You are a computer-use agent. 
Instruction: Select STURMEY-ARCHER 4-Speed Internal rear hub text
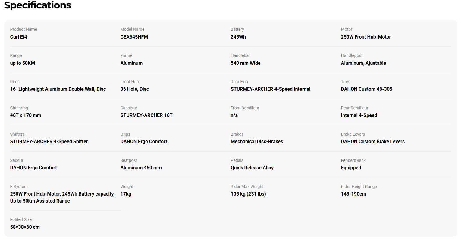(x=270, y=89)
